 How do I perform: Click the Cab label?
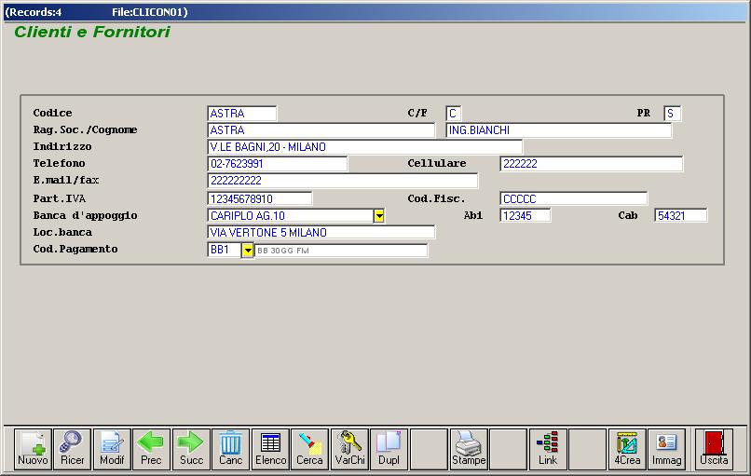pos(627,215)
